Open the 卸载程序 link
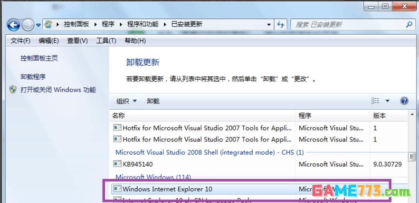The image size is (419, 203). coord(33,77)
